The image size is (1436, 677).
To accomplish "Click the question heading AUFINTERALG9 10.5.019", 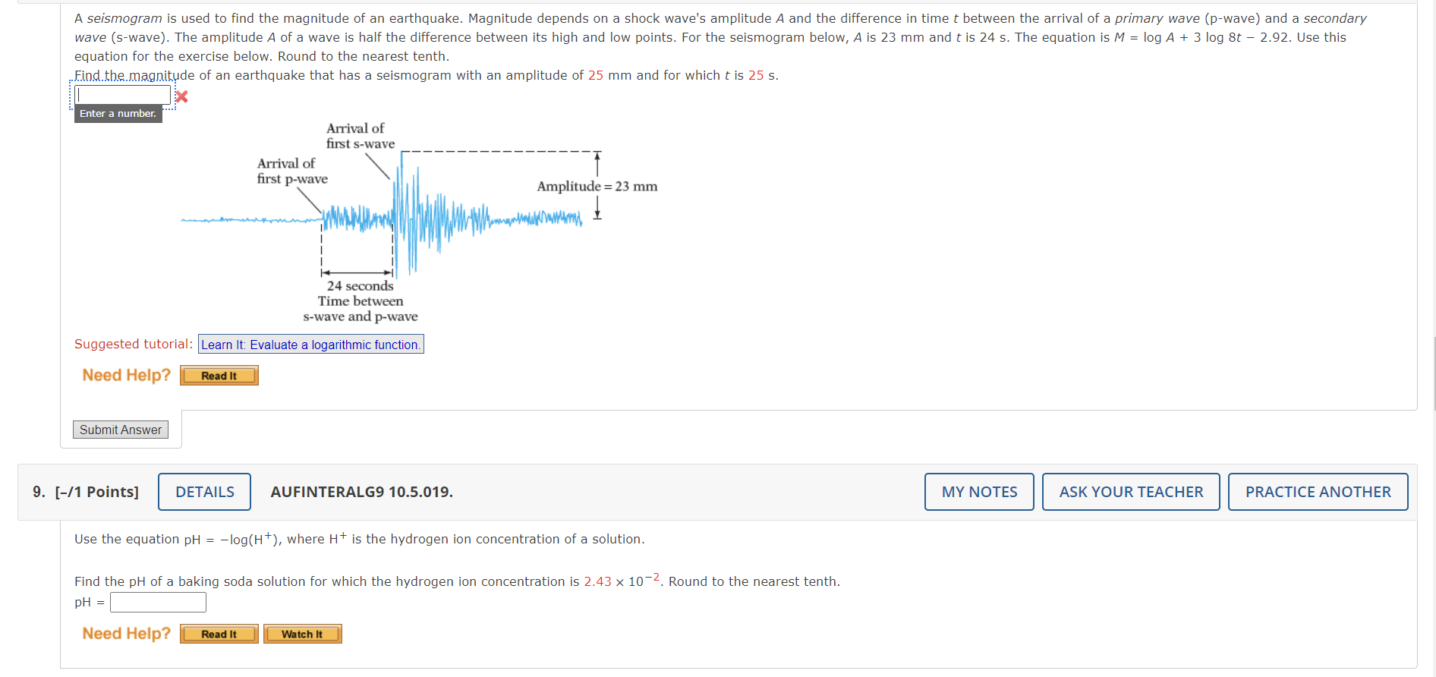I will point(361,492).
